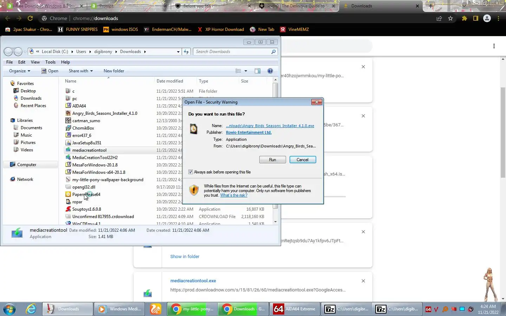Open the recent pages dropdown next to forward
The image size is (506, 316).
tap(25, 52)
